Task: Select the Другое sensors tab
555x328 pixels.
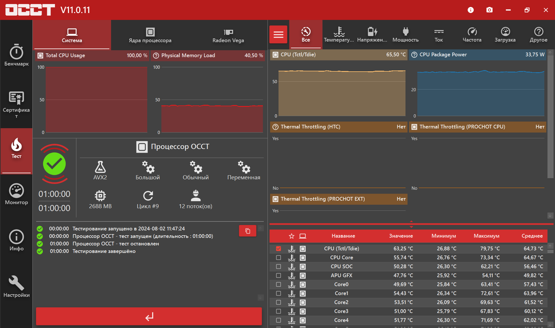Action: coord(539,35)
